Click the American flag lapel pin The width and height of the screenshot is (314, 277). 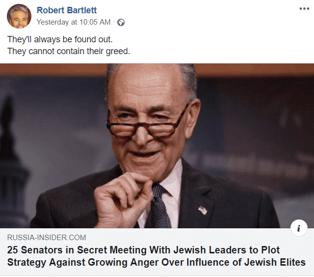[x=203, y=210]
